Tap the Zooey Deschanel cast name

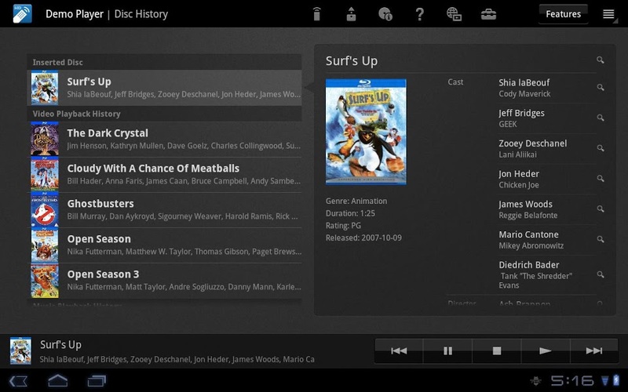tap(533, 143)
